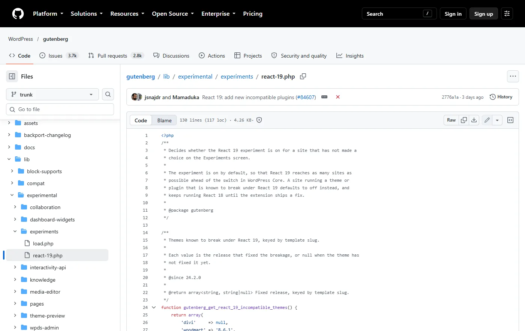
Task: Switch to the Actions tab
Action: point(212,56)
